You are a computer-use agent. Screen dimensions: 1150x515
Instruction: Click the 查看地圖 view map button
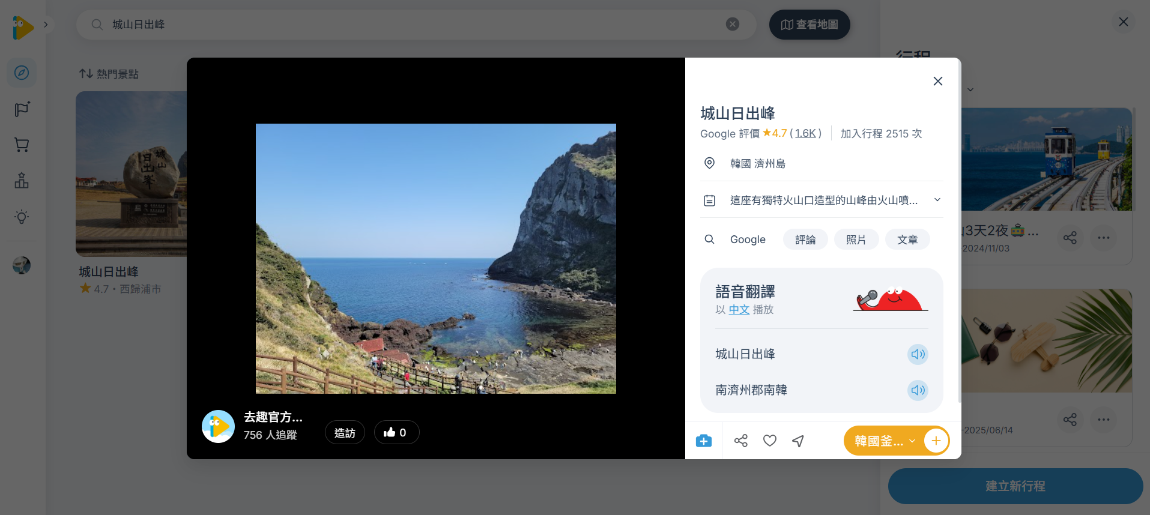pyautogui.click(x=810, y=25)
